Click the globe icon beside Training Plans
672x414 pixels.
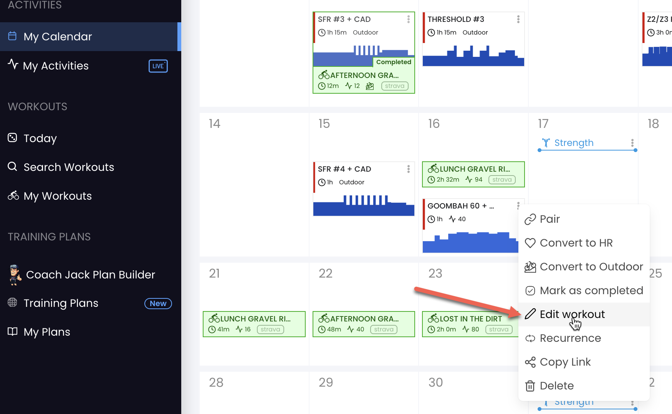tap(12, 303)
